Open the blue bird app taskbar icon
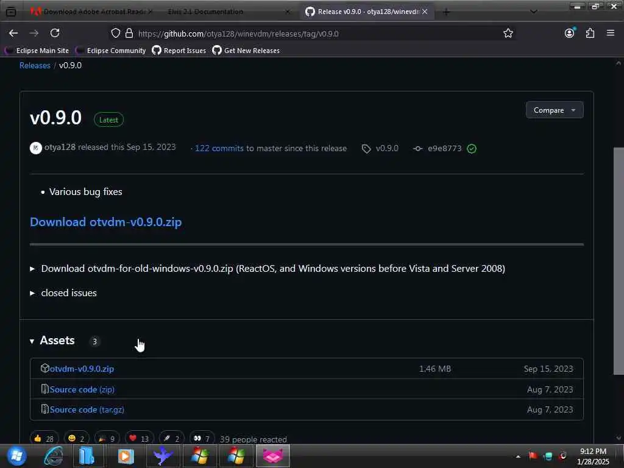 pyautogui.click(x=163, y=456)
